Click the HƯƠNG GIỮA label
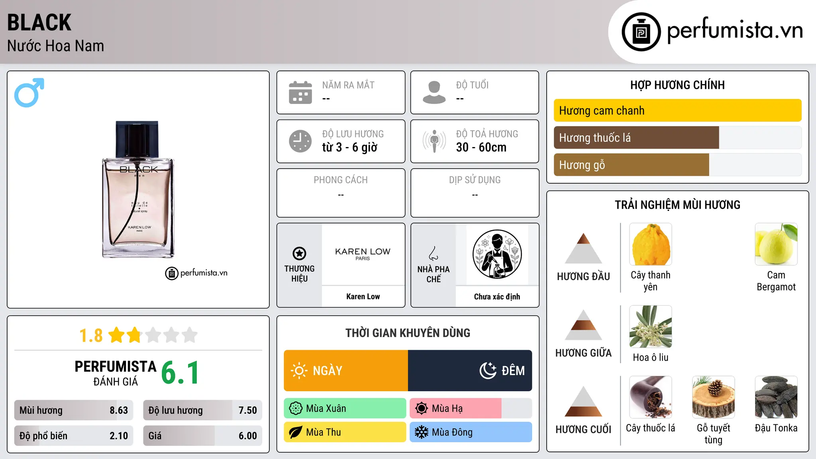This screenshot has width=816, height=459. tap(583, 353)
